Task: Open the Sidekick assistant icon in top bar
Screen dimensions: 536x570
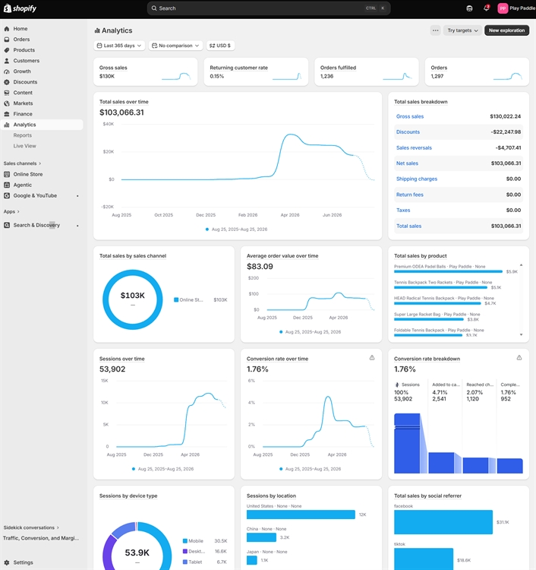Action: click(469, 8)
